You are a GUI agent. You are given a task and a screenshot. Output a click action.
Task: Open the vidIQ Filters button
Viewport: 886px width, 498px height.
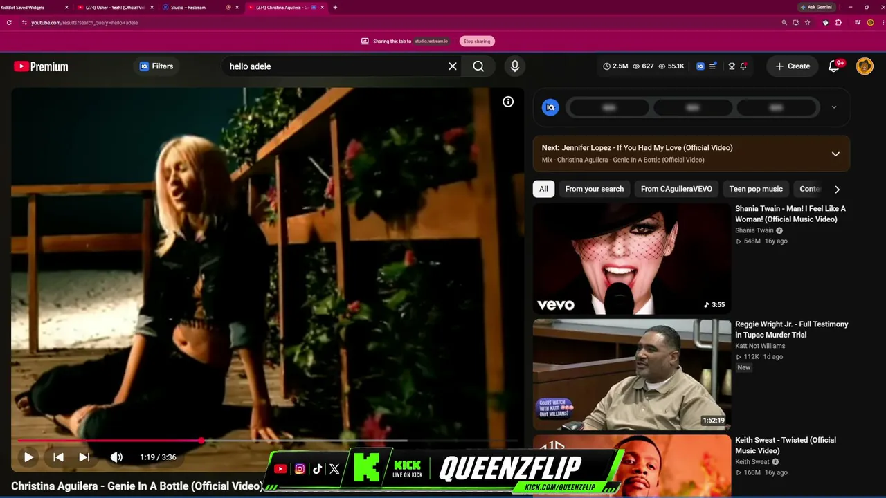[156, 66]
